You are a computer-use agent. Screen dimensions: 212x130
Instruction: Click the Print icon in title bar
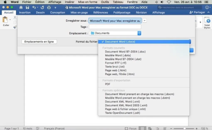(x=49, y=7)
